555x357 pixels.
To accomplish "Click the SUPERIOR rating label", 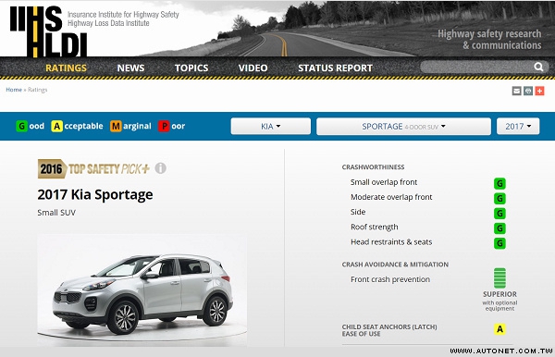I will click(499, 294).
